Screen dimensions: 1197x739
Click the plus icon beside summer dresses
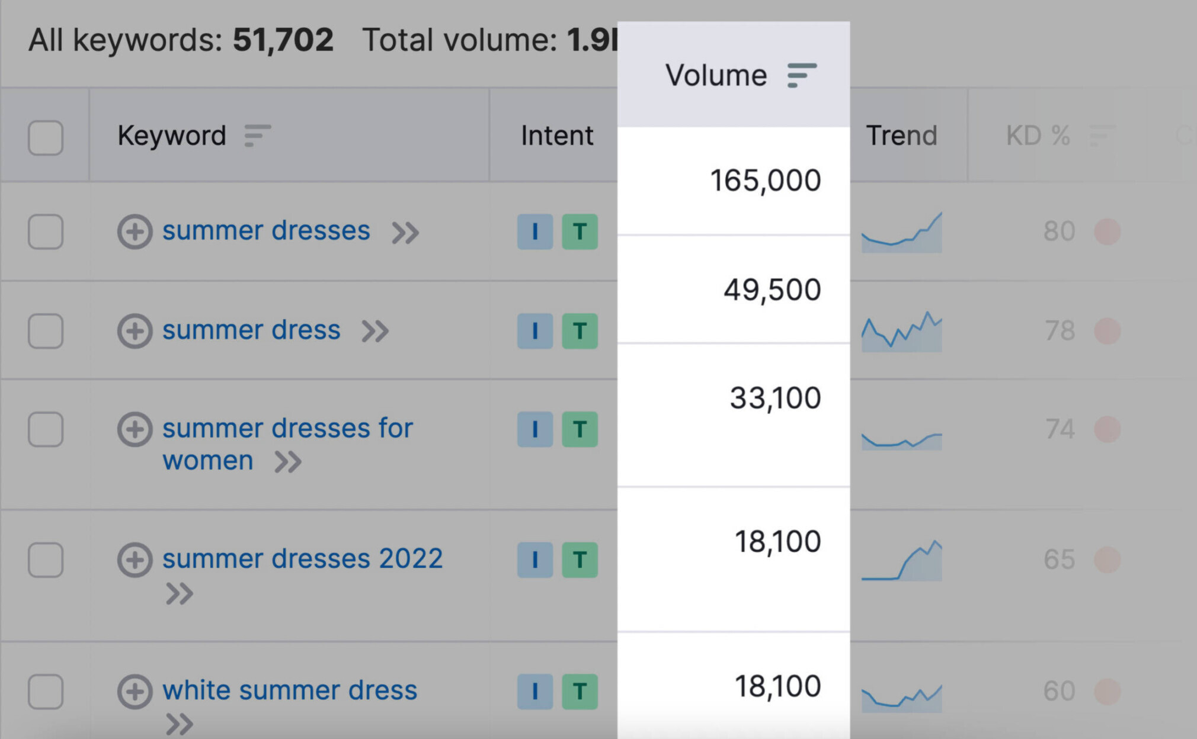coord(135,232)
